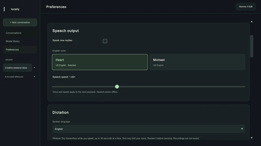This screenshot has height=146, width=261.
Task: Enable the Speak new replies checkbox
Action: (105, 41)
